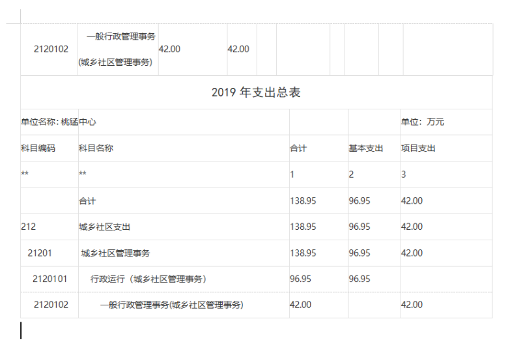Click the total 138.95 in the 212 row
The height and width of the screenshot is (349, 521).
pos(303,227)
